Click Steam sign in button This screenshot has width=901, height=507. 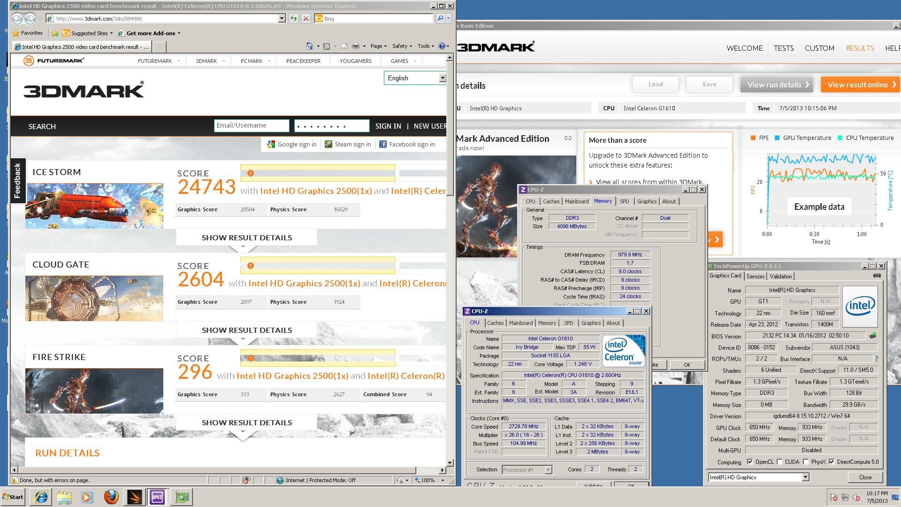click(x=348, y=144)
